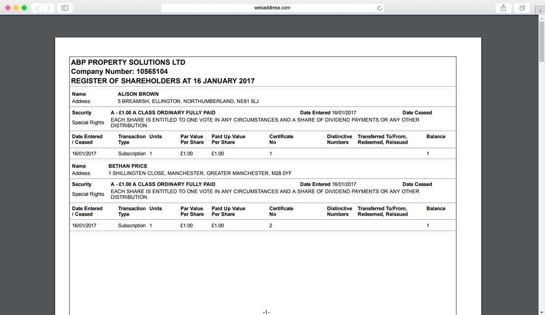The width and height of the screenshot is (545, 315).
Task: Open a new tab with the plus button
Action: [x=540, y=11]
